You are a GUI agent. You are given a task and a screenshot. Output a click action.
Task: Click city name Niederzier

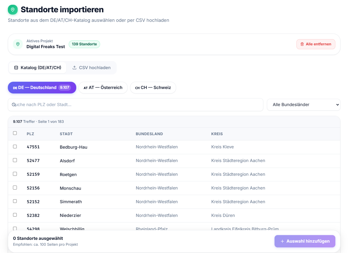pos(70,215)
